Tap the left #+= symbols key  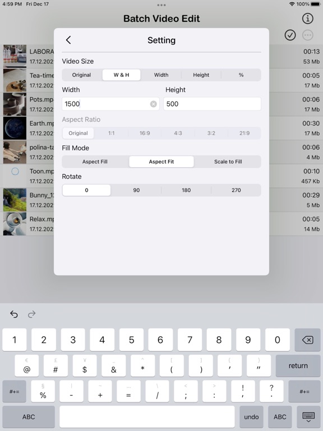pos(14,391)
